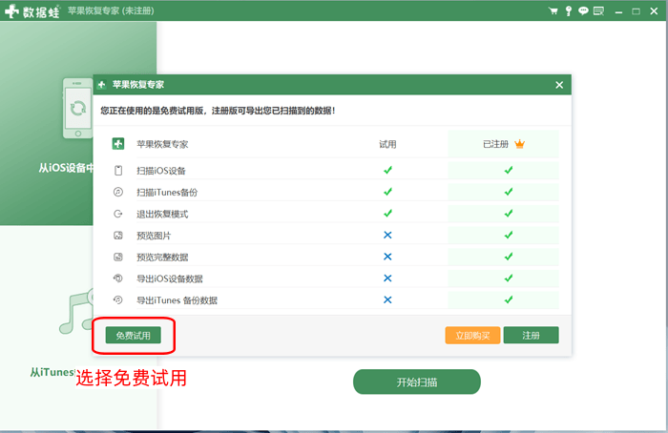Click the music icon for 扫描iTunes备份

pyautogui.click(x=118, y=192)
